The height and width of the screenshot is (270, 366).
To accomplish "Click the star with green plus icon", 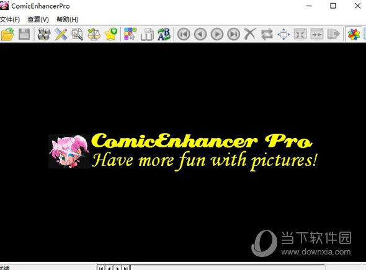I will pos(111,34).
